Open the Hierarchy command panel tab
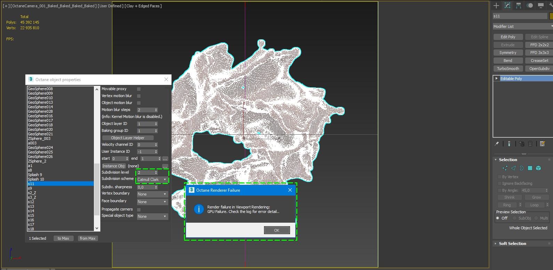Screen dimensions: 553x270 click(519, 5)
